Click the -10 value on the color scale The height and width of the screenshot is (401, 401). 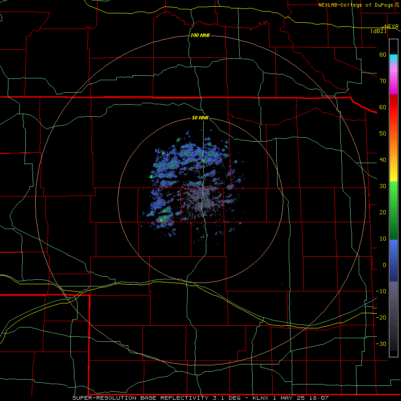(381, 291)
